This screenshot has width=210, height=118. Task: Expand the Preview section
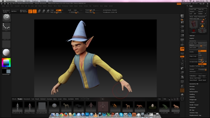[192, 87]
